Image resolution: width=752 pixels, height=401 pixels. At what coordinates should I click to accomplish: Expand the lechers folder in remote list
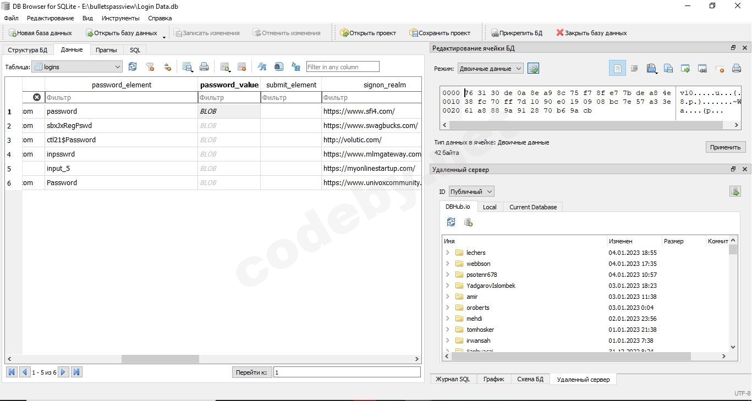click(x=448, y=253)
